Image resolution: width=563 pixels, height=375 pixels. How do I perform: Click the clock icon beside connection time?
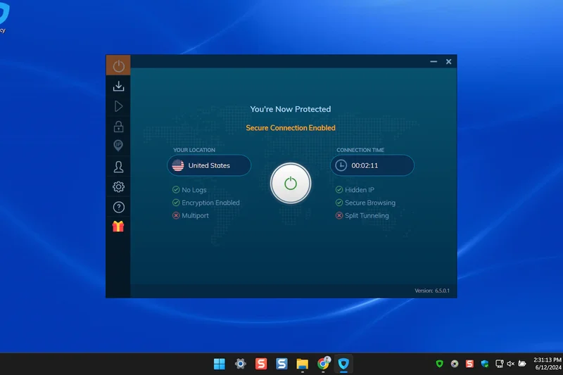coord(341,165)
